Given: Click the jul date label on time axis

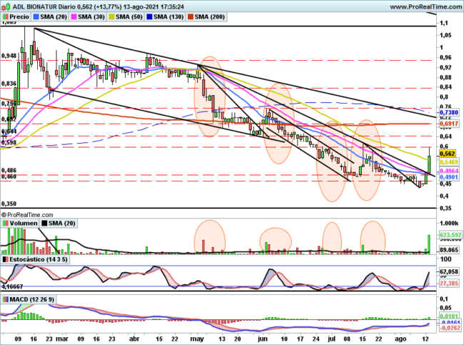Looking at the screenshot, I should (331, 339).
